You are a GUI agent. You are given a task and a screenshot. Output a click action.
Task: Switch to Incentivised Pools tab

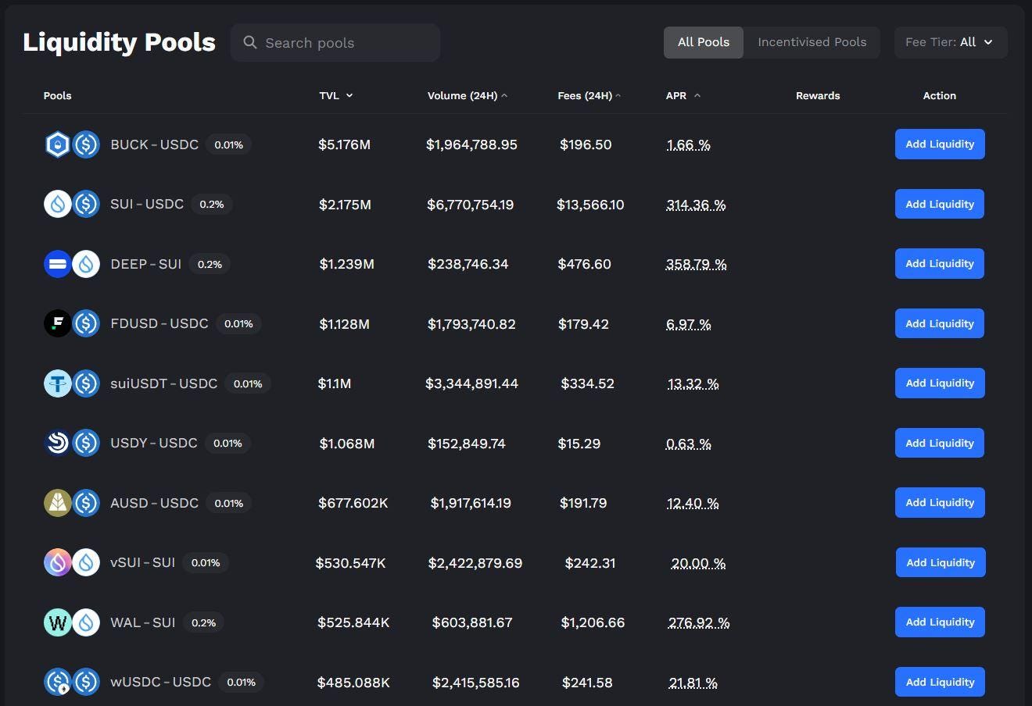812,42
